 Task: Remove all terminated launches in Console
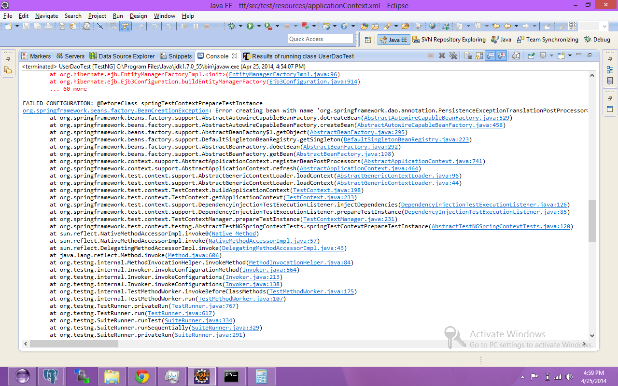tap(453, 56)
